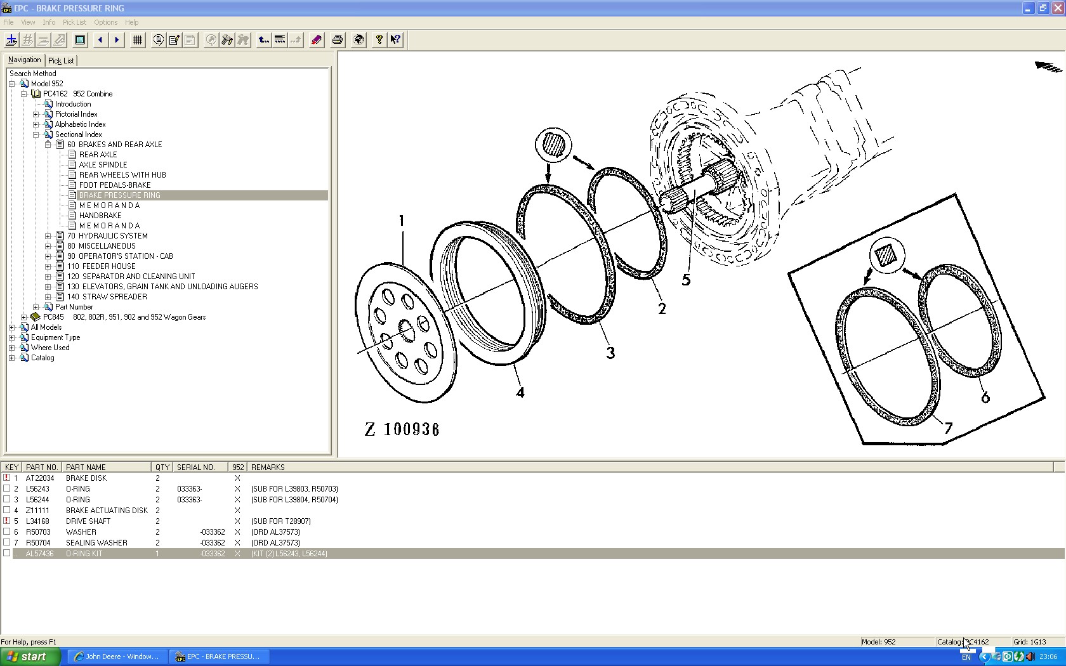Click the globe icon in toolbar
Viewport: 1066px width, 666px height.
(359, 40)
